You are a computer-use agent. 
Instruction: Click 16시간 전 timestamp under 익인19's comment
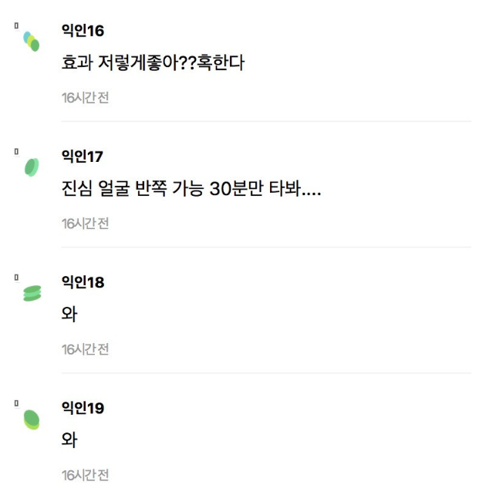(x=86, y=475)
